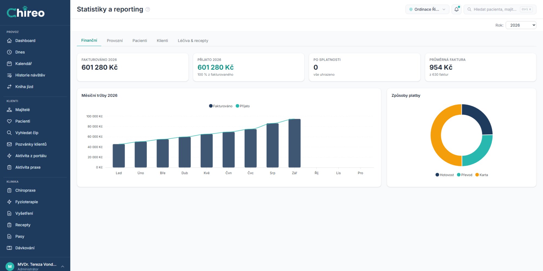Open the Recepty sidebar link
The image size is (543, 271).
pyautogui.click(x=35, y=225)
